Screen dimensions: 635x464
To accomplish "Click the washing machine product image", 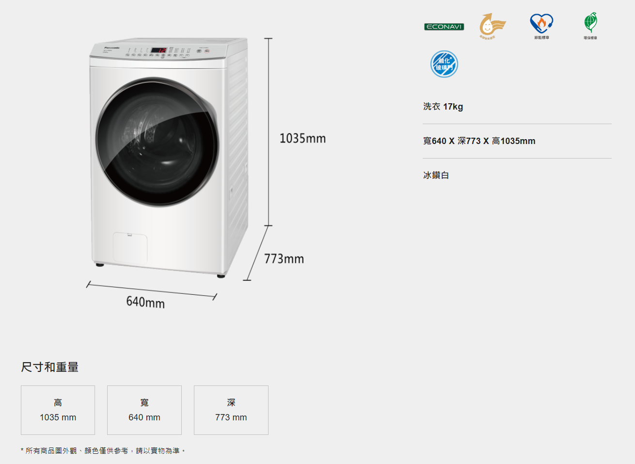I will (x=169, y=158).
